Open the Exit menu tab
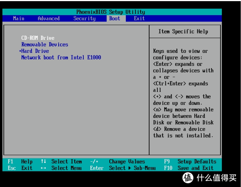241x187 pixels. click(139, 19)
